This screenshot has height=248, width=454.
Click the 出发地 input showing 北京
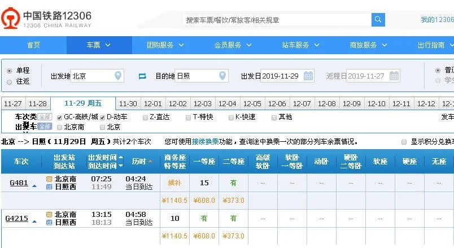(97, 76)
